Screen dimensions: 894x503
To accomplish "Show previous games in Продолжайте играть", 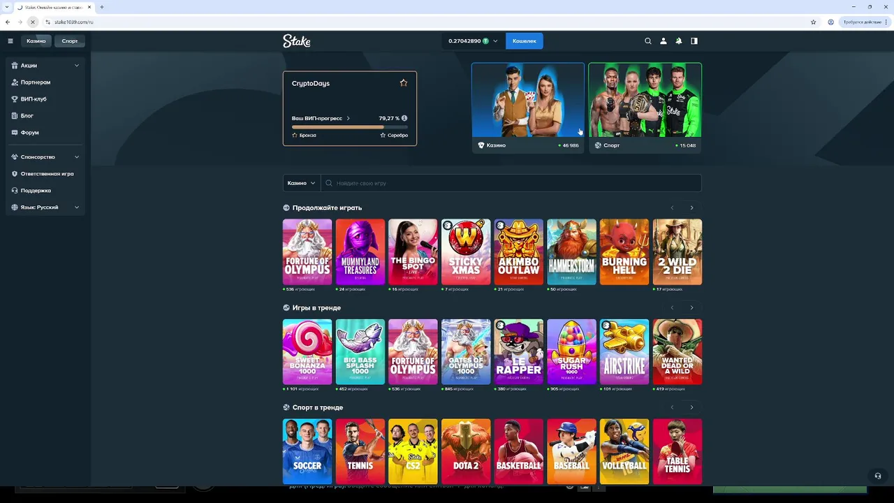I will (672, 207).
